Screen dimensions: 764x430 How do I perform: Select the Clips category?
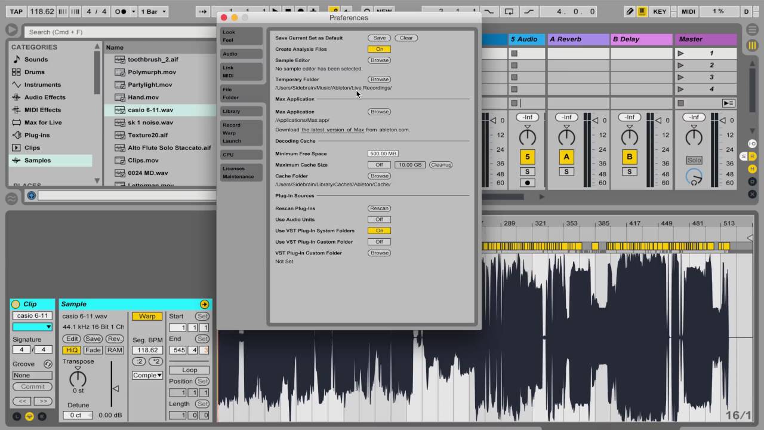32,148
